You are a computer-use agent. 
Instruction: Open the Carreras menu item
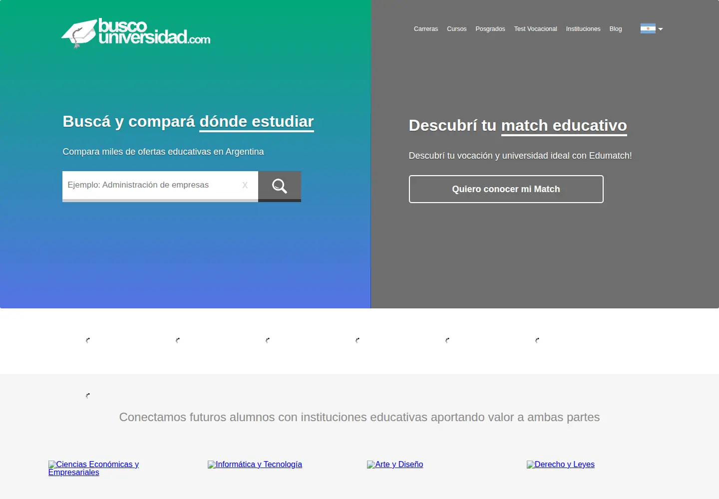coord(426,29)
